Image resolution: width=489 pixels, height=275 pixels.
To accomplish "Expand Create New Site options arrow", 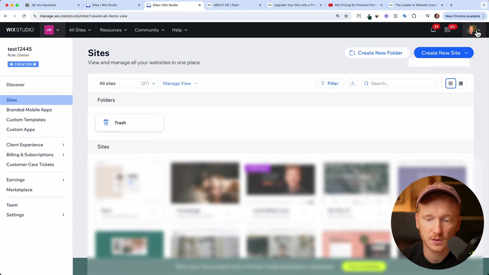I will 466,53.
